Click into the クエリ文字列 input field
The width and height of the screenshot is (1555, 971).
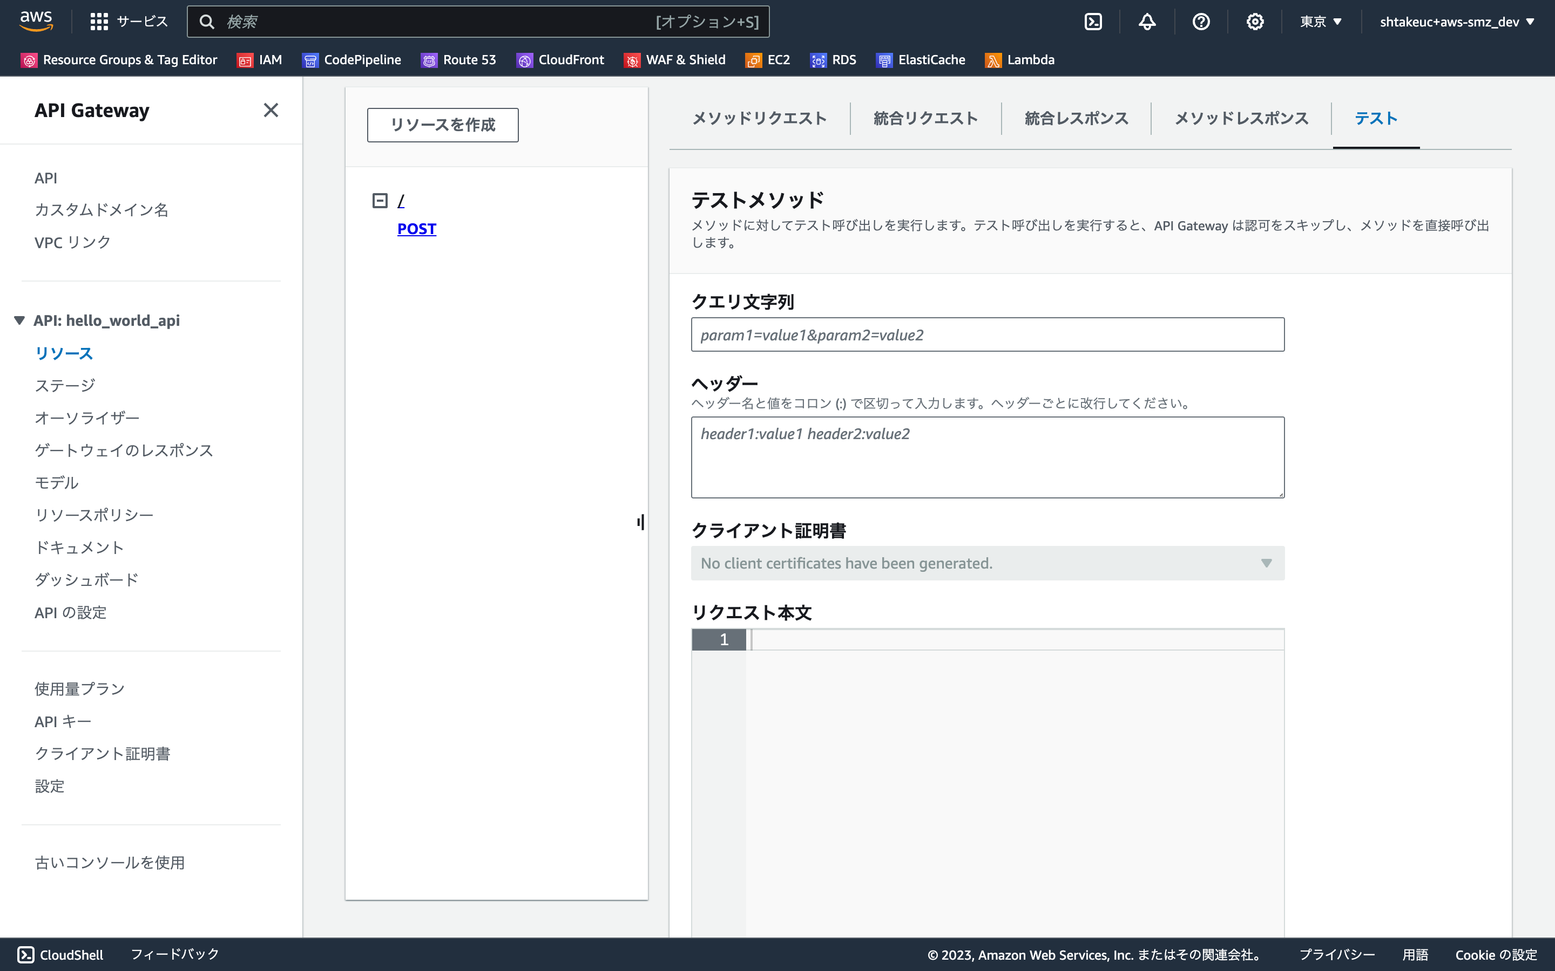[988, 334]
